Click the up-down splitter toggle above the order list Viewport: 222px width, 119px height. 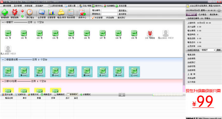pos(122,95)
